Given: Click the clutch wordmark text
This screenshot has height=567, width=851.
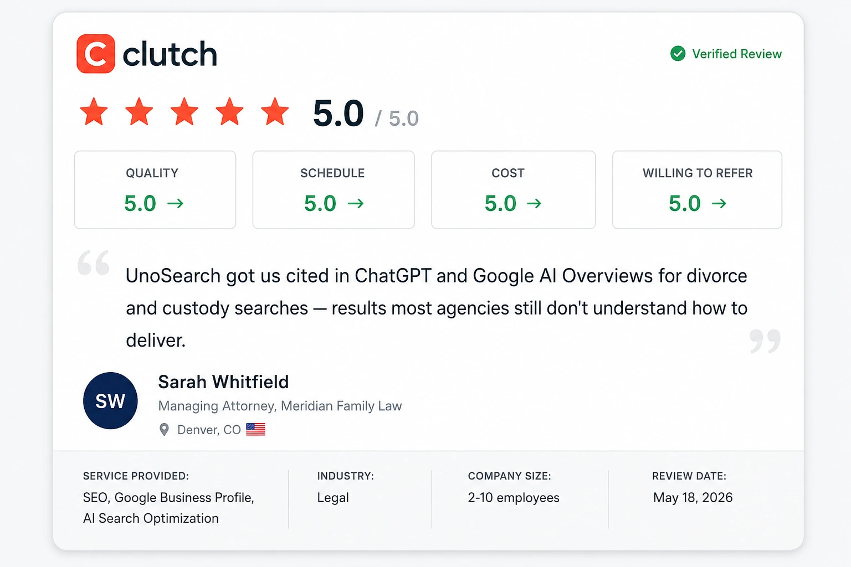Looking at the screenshot, I should click(170, 54).
